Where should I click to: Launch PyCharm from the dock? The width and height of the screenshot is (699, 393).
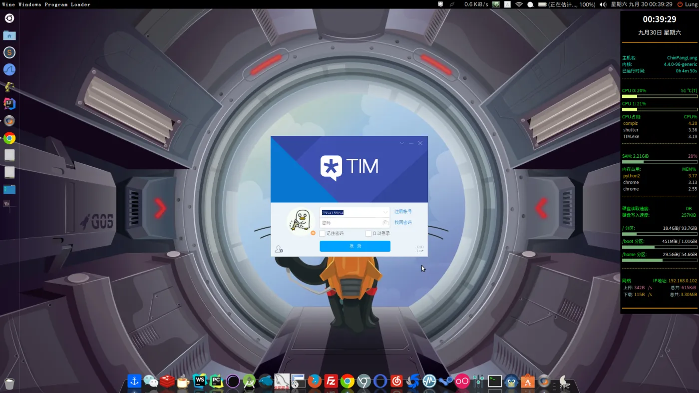click(216, 381)
